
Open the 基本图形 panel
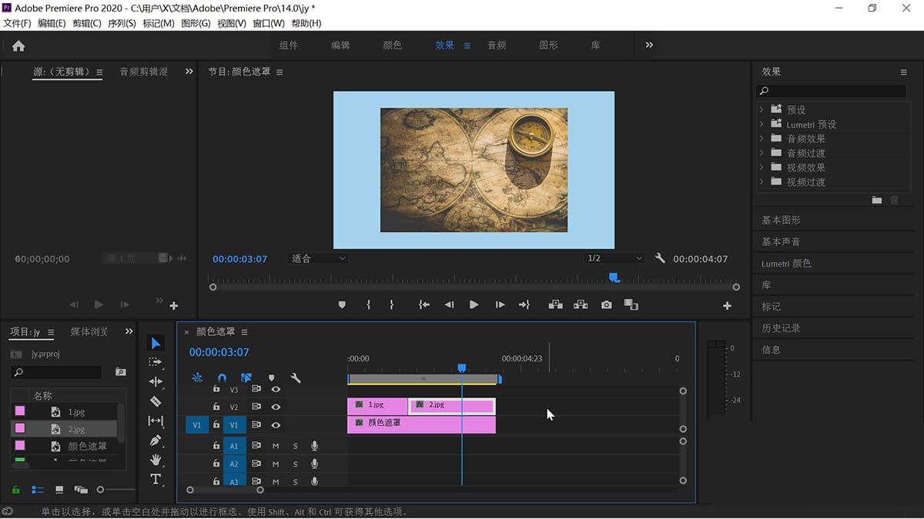click(x=781, y=220)
